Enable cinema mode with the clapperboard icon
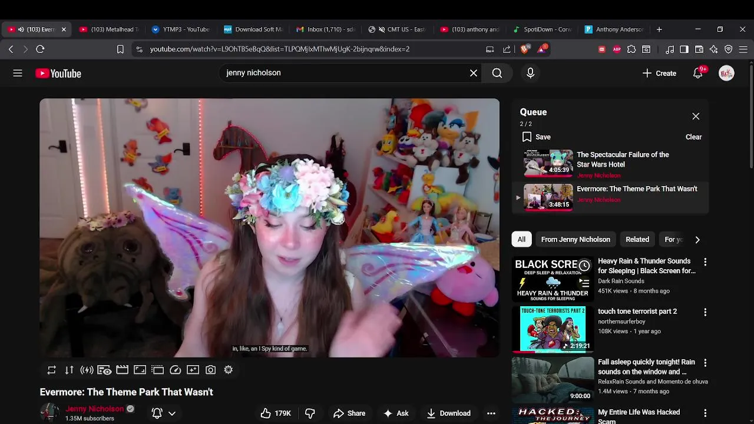Screen dimensions: 754x424 tap(122, 370)
